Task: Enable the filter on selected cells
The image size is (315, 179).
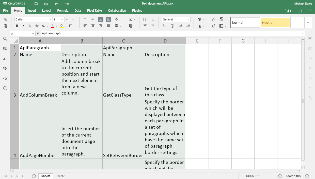Action: point(145,26)
